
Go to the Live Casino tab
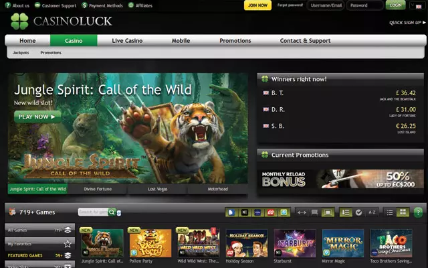coord(127,40)
